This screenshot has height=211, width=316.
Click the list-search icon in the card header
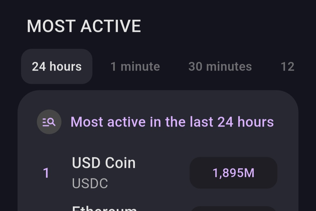click(49, 122)
